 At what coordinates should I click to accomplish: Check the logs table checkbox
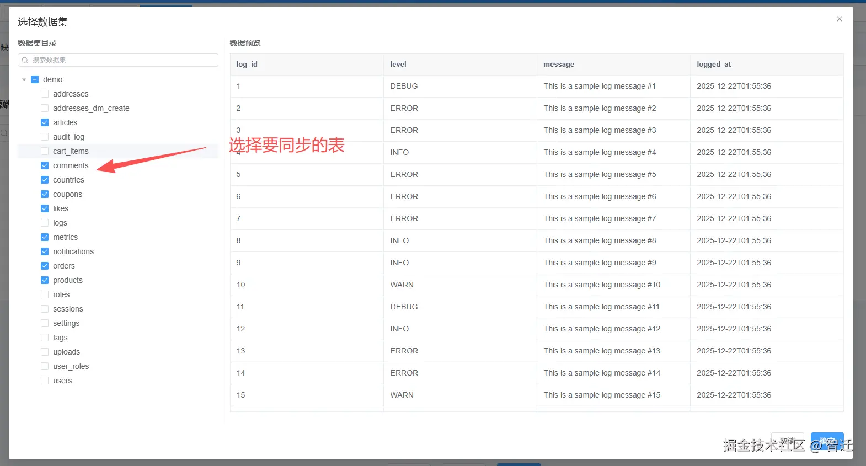[x=45, y=223]
